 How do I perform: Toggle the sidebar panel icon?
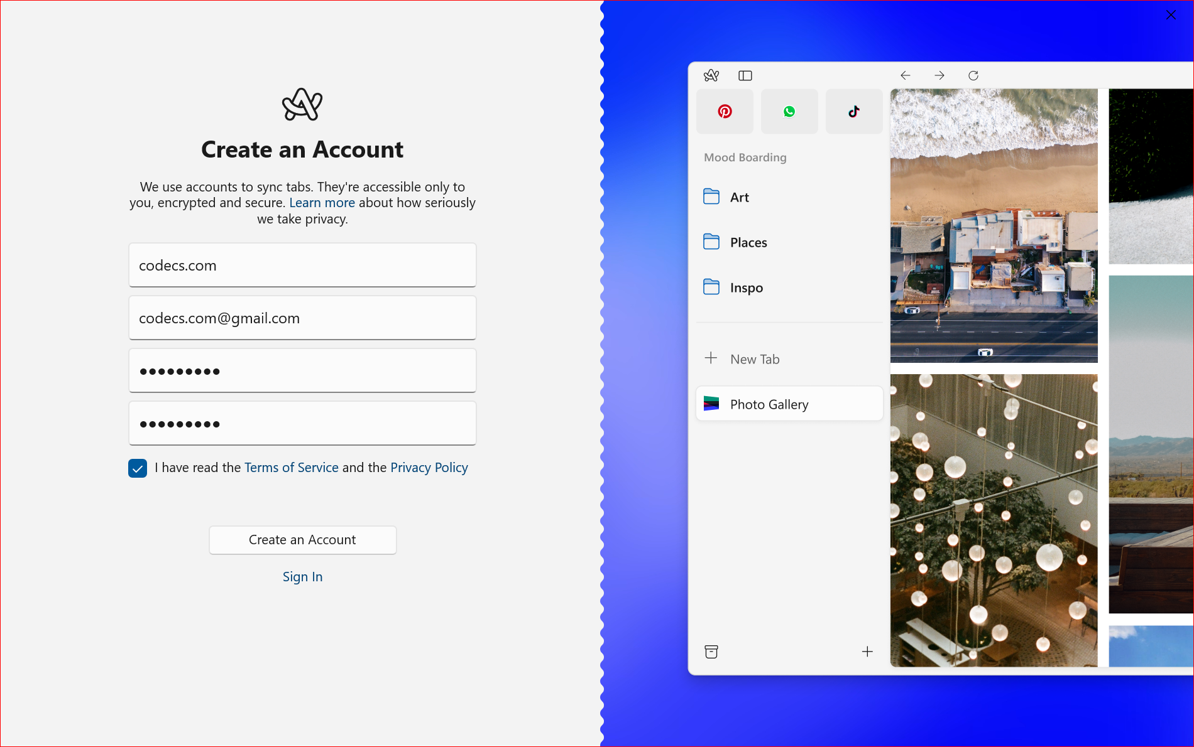click(x=745, y=75)
